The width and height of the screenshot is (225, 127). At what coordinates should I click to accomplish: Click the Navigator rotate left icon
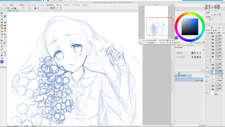point(163,43)
